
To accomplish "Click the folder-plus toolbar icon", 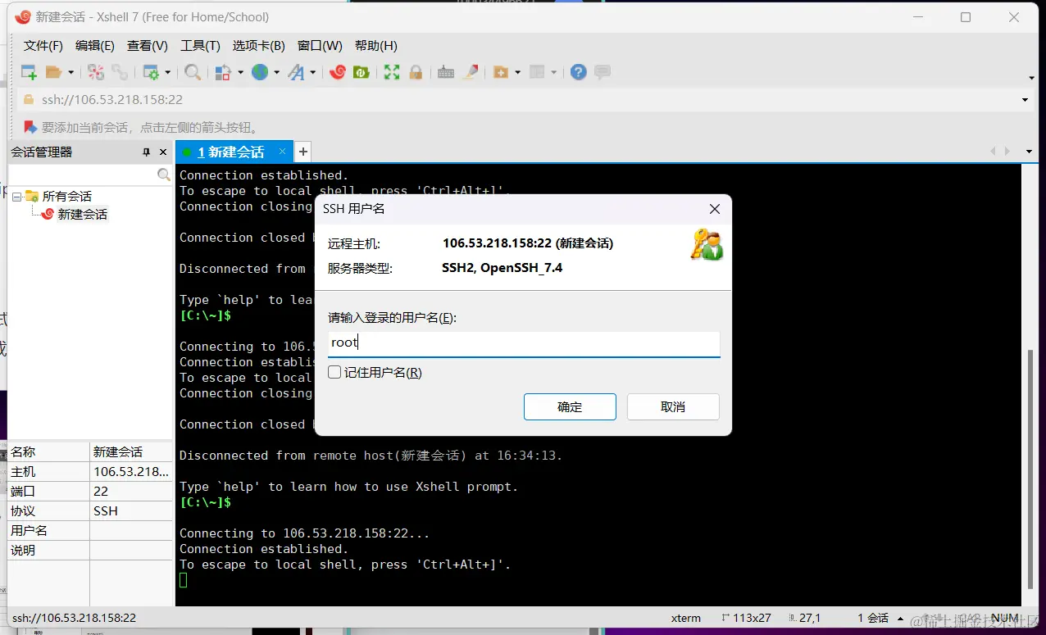I will (x=501, y=72).
